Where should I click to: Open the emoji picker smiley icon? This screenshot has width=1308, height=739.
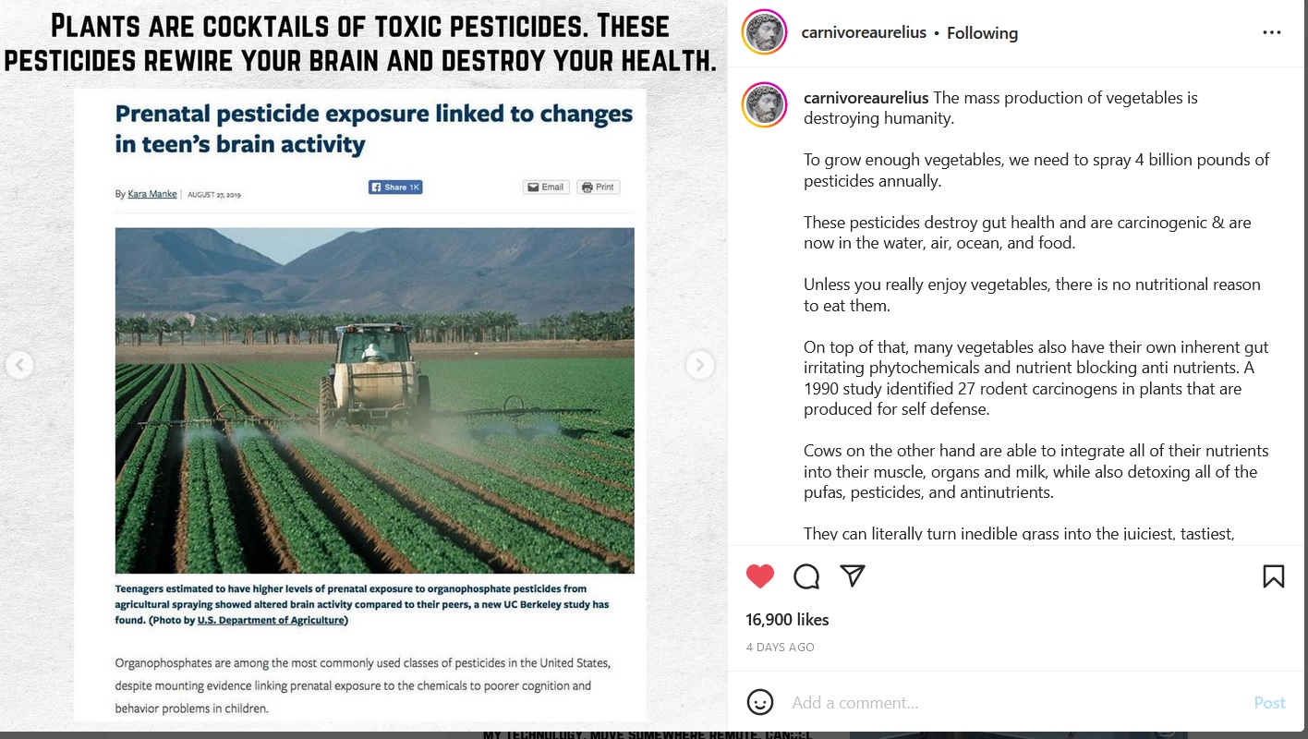759,702
